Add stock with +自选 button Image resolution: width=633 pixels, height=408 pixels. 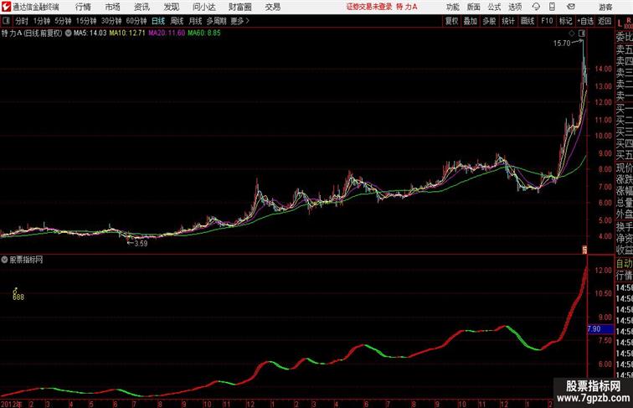point(585,21)
